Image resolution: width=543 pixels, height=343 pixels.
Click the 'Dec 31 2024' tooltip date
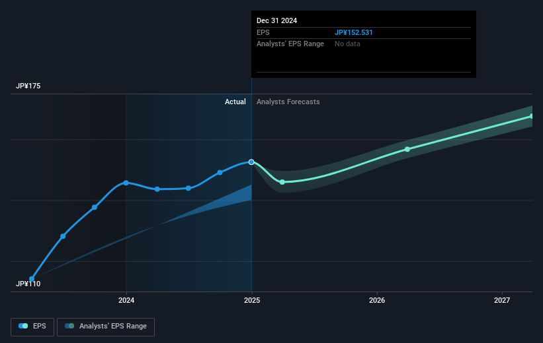(276, 20)
